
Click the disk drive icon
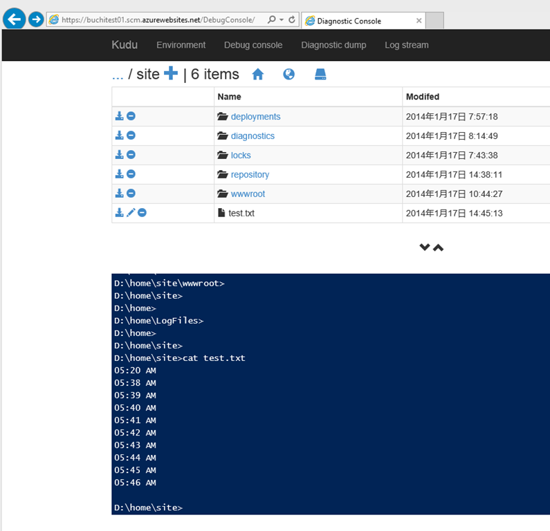coord(320,74)
